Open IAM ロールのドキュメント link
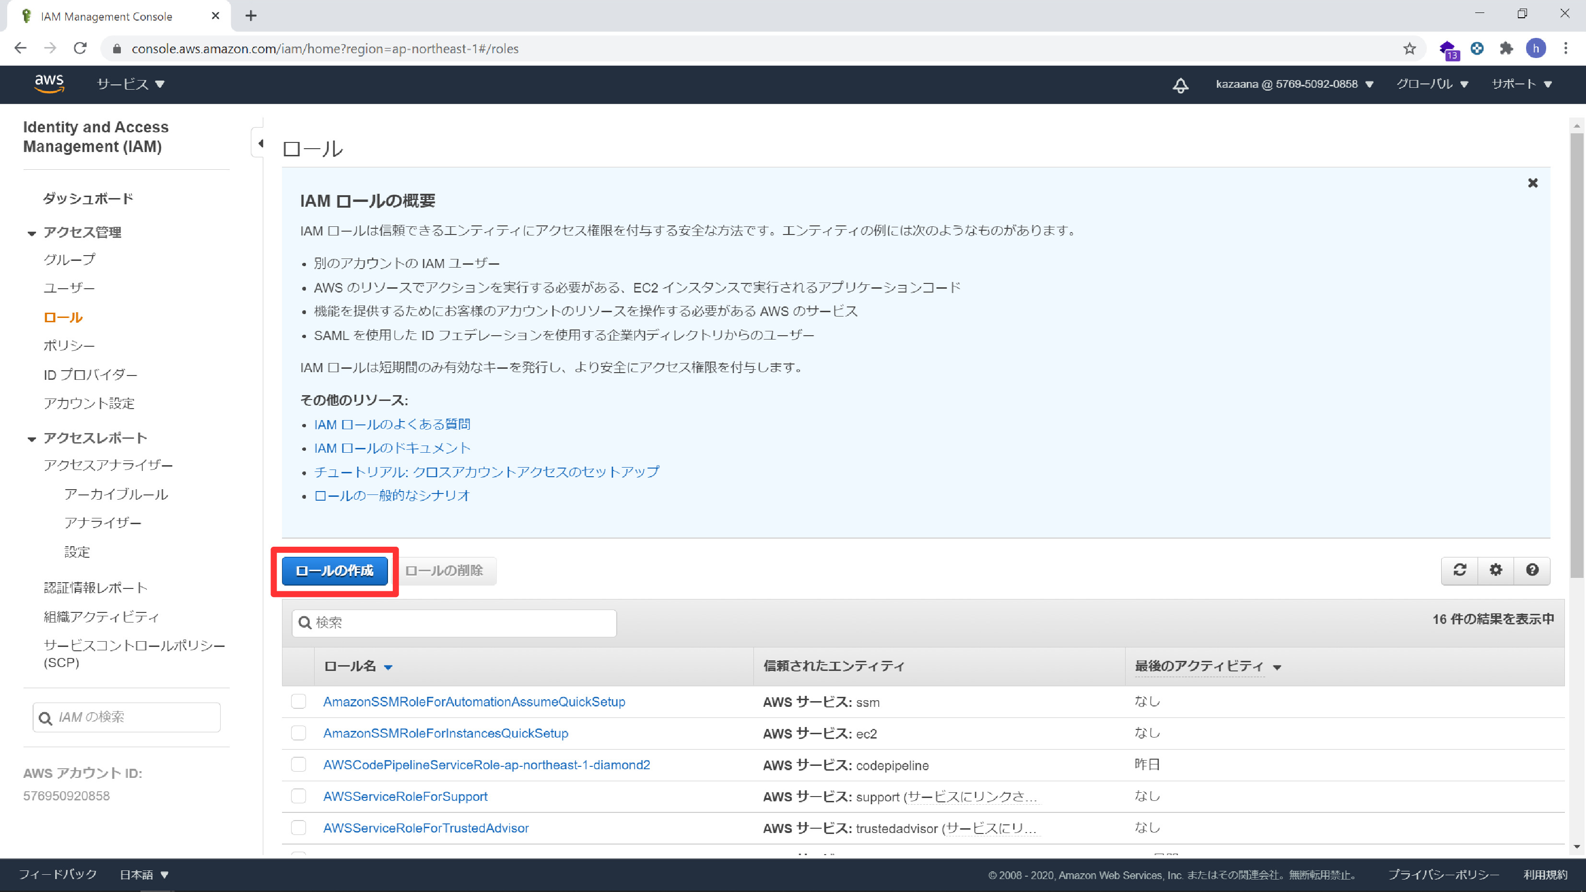 (x=392, y=448)
